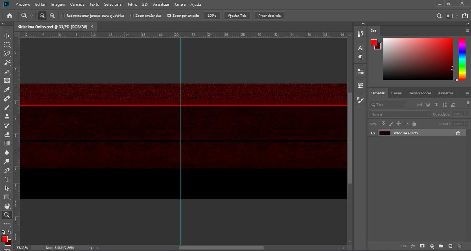Select the Pen tool
The image size is (471, 251).
point(7,170)
